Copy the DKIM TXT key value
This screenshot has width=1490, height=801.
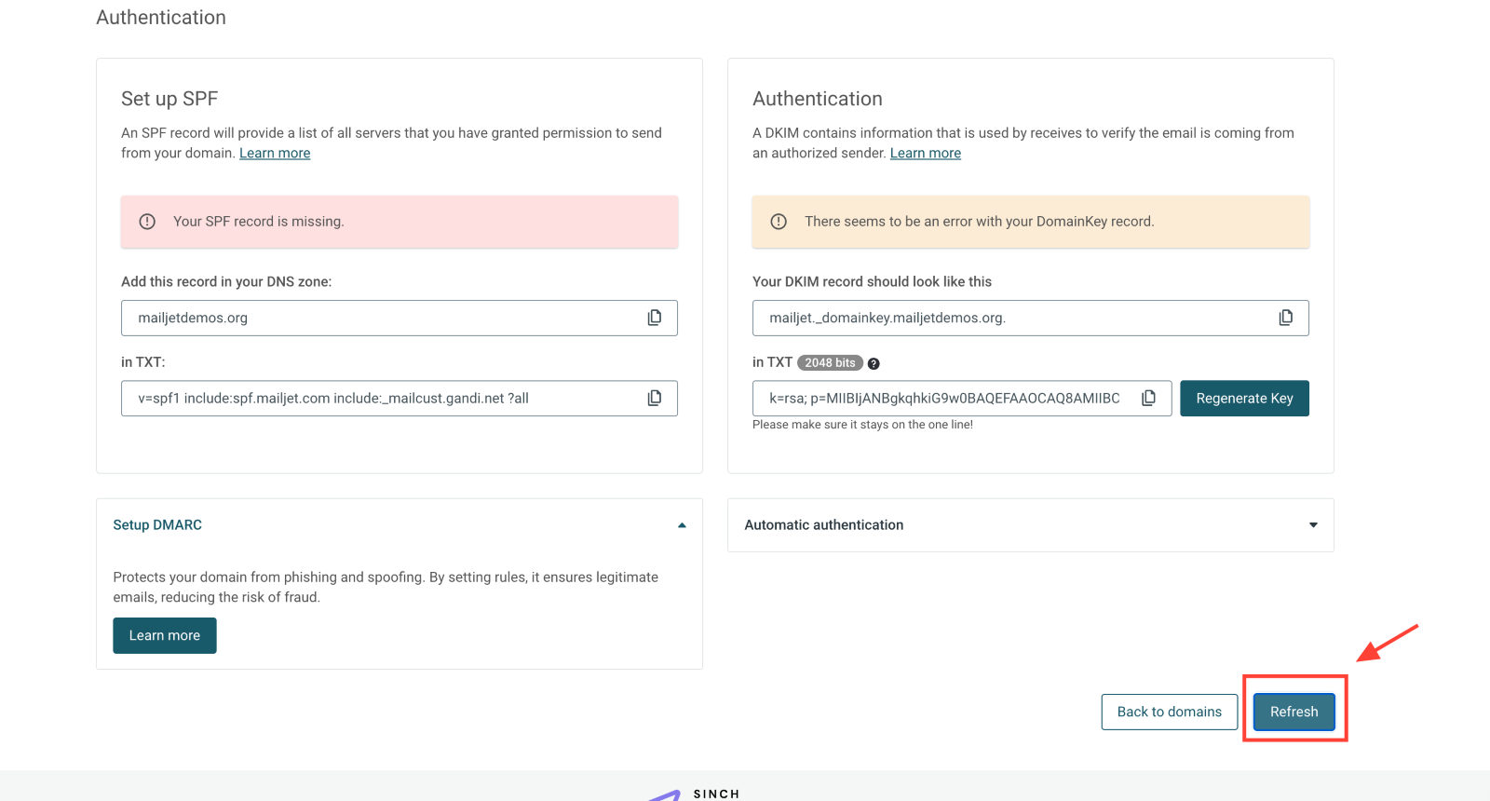[1149, 398]
